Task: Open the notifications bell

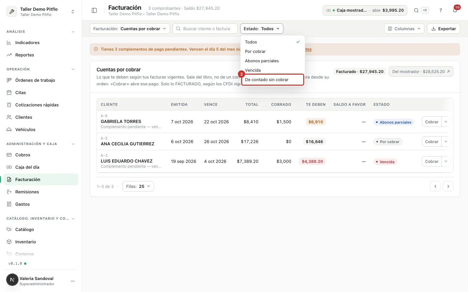Action: click(x=455, y=10)
